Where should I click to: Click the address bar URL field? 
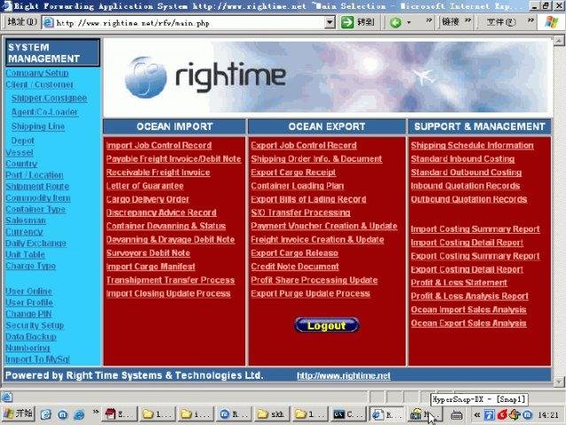190,23
